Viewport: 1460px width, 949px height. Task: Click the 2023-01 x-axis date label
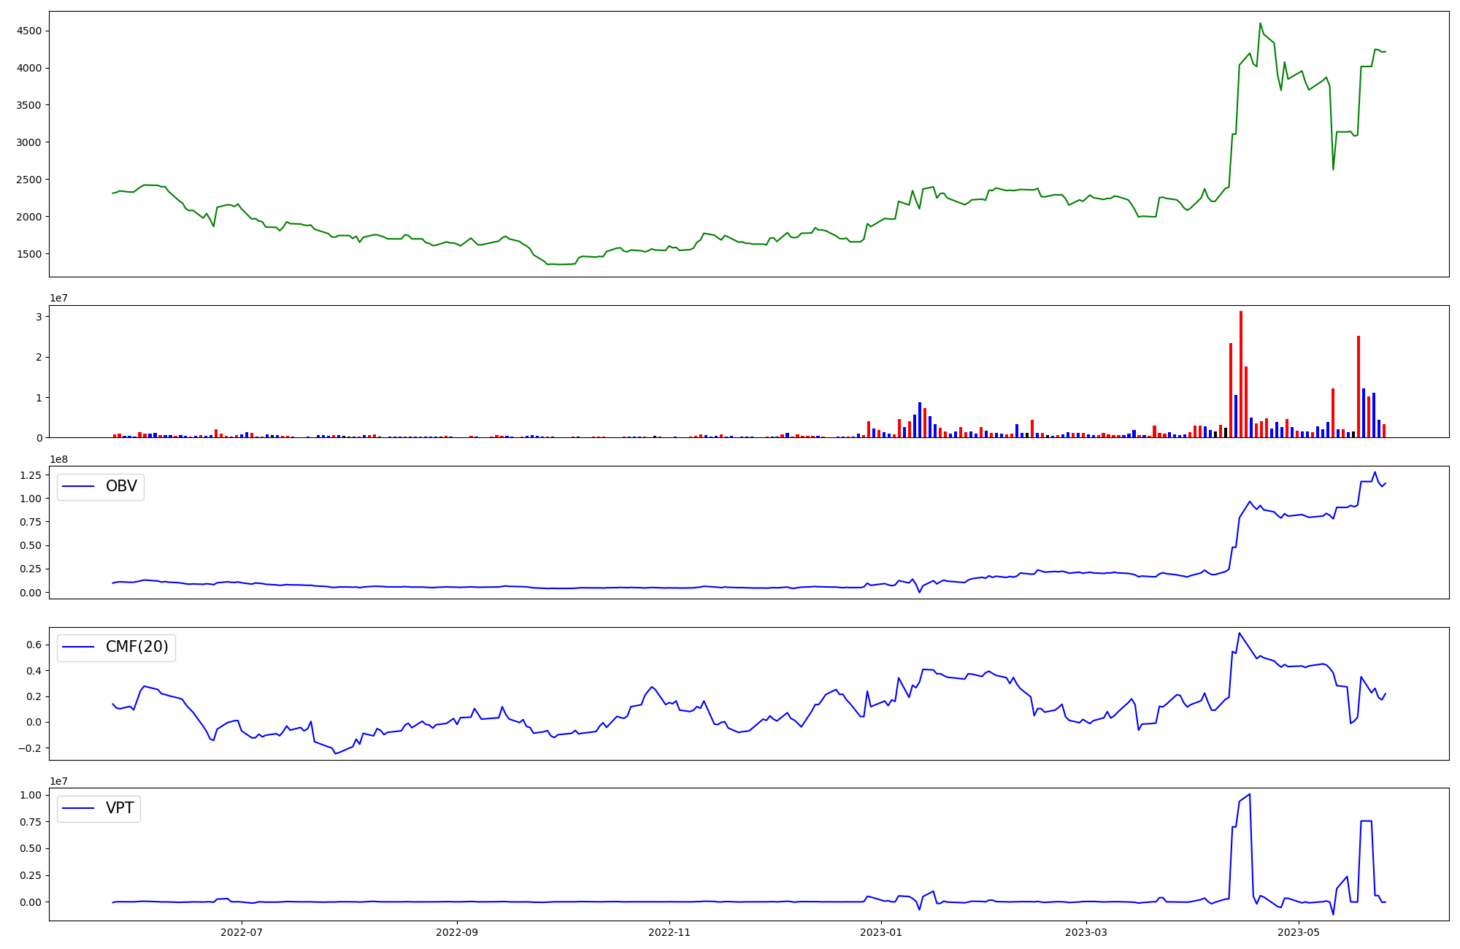pyautogui.click(x=882, y=932)
